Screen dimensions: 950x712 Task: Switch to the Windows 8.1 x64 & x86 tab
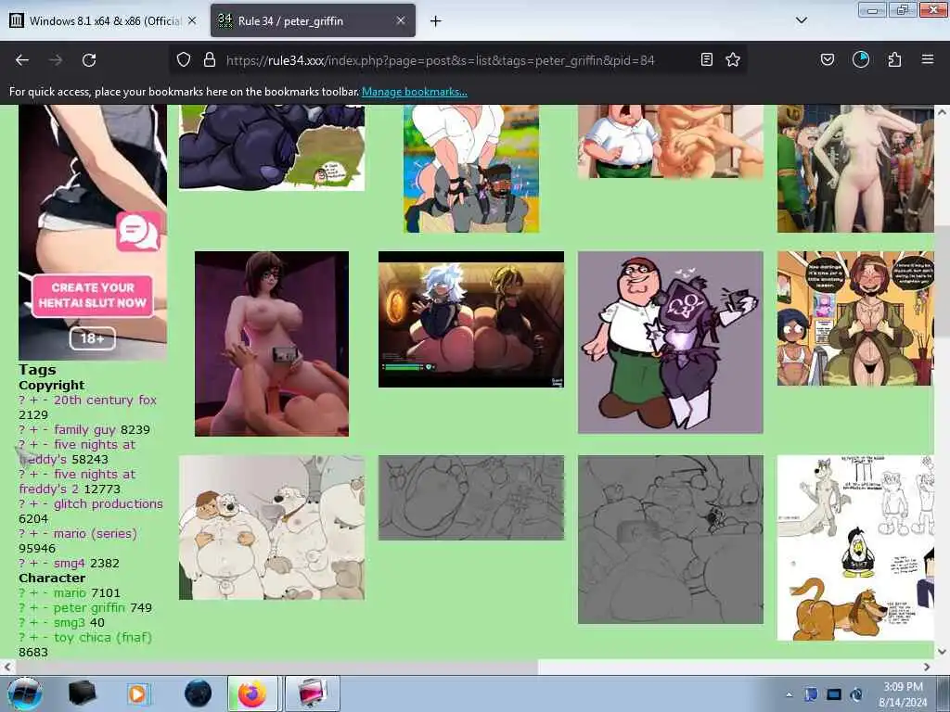104,20
